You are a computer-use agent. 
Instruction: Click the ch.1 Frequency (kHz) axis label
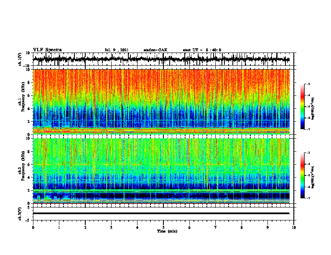tap(22, 96)
